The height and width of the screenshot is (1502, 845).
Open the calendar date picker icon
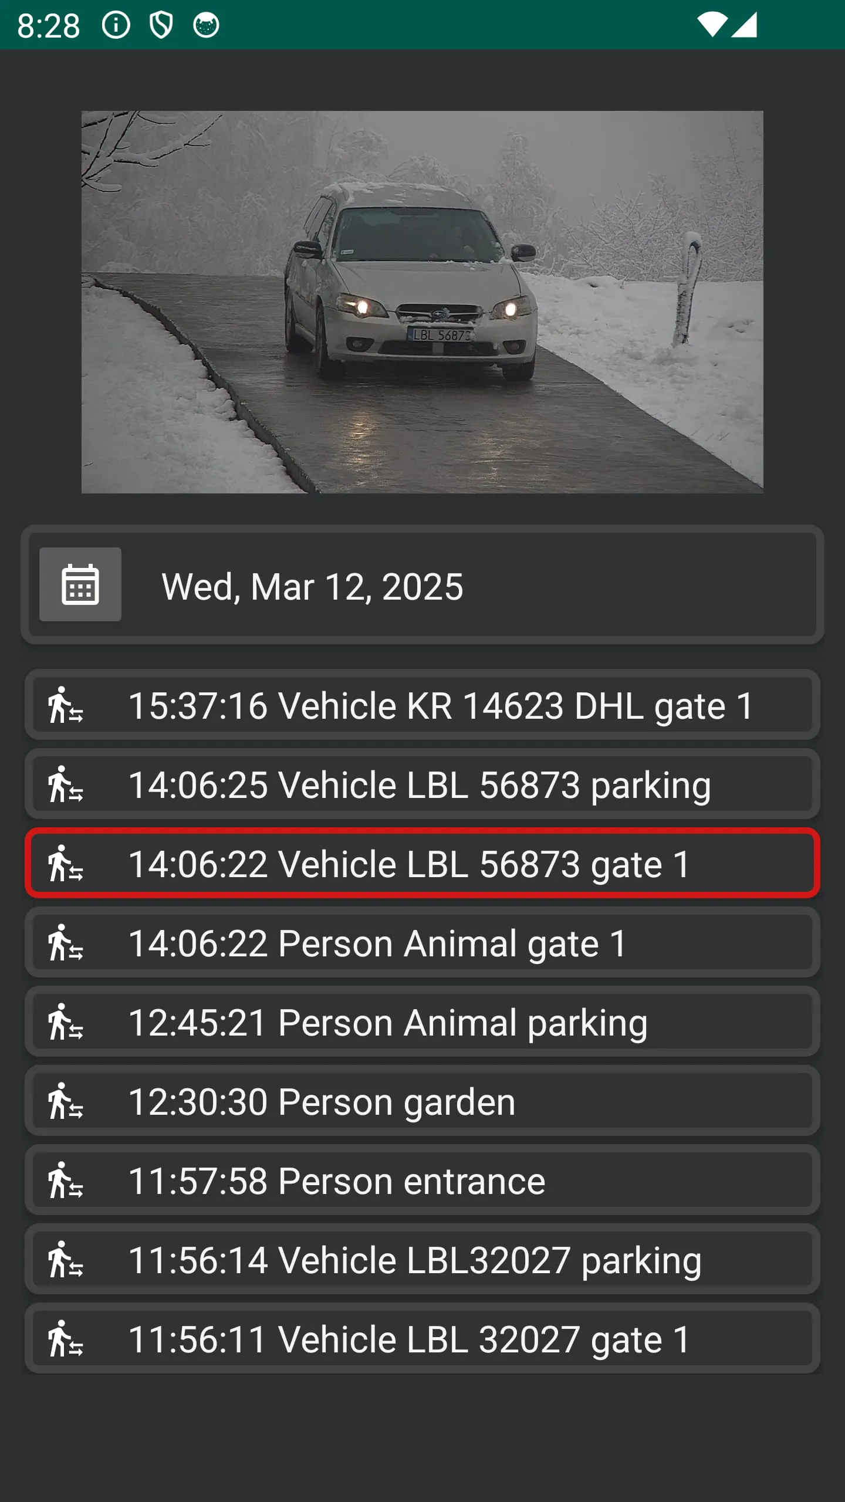click(80, 584)
